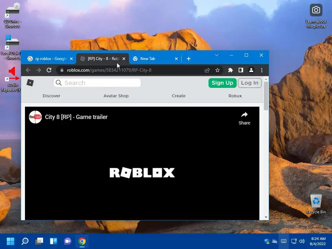Viewport: 332px width, 249px height.
Task: Click the page scrollbar down arrow
Action: coord(266,217)
